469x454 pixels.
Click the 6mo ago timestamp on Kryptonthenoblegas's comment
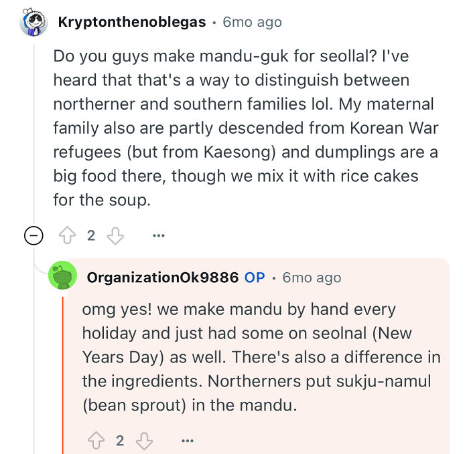[x=252, y=22]
